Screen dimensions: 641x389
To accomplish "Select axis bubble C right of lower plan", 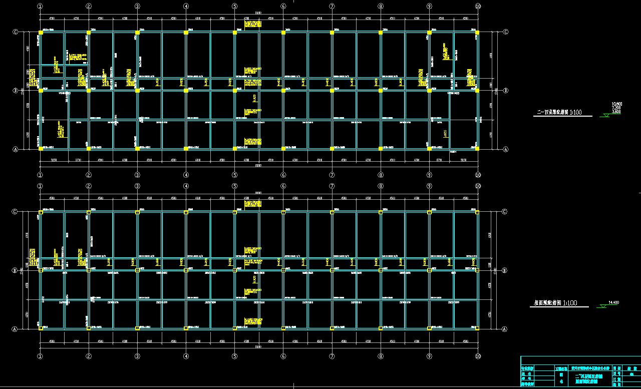I will coord(505,212).
